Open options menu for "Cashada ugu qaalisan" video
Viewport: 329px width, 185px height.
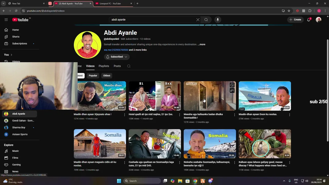point(180,162)
